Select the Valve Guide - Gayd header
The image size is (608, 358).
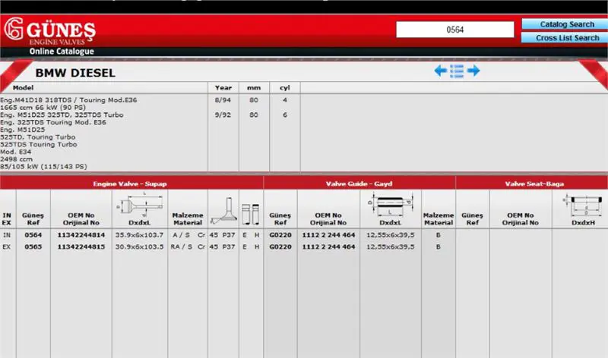tap(359, 184)
